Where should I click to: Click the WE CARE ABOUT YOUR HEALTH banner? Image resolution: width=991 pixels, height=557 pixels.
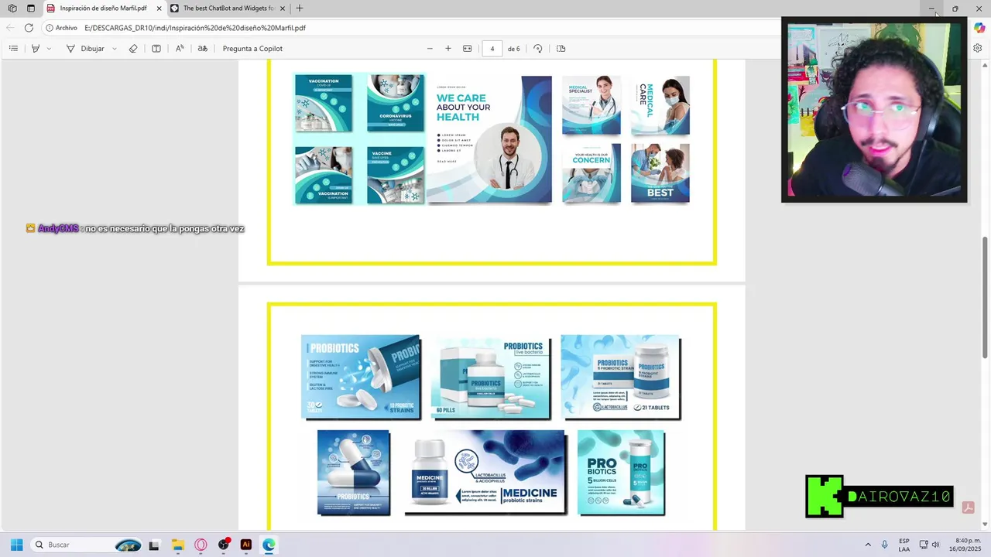coord(489,140)
